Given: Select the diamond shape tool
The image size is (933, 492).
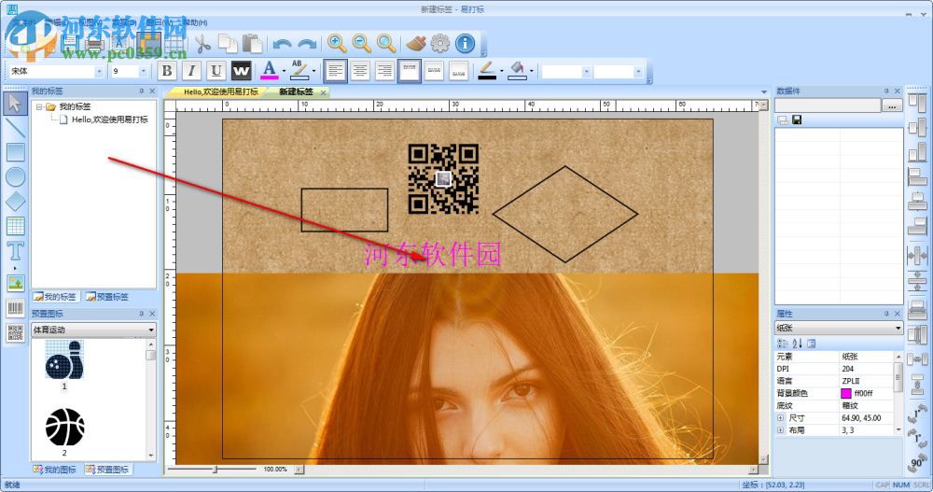Looking at the screenshot, I should coord(15,202).
